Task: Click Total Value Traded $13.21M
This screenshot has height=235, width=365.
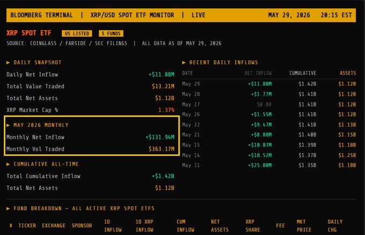Action: pos(163,87)
